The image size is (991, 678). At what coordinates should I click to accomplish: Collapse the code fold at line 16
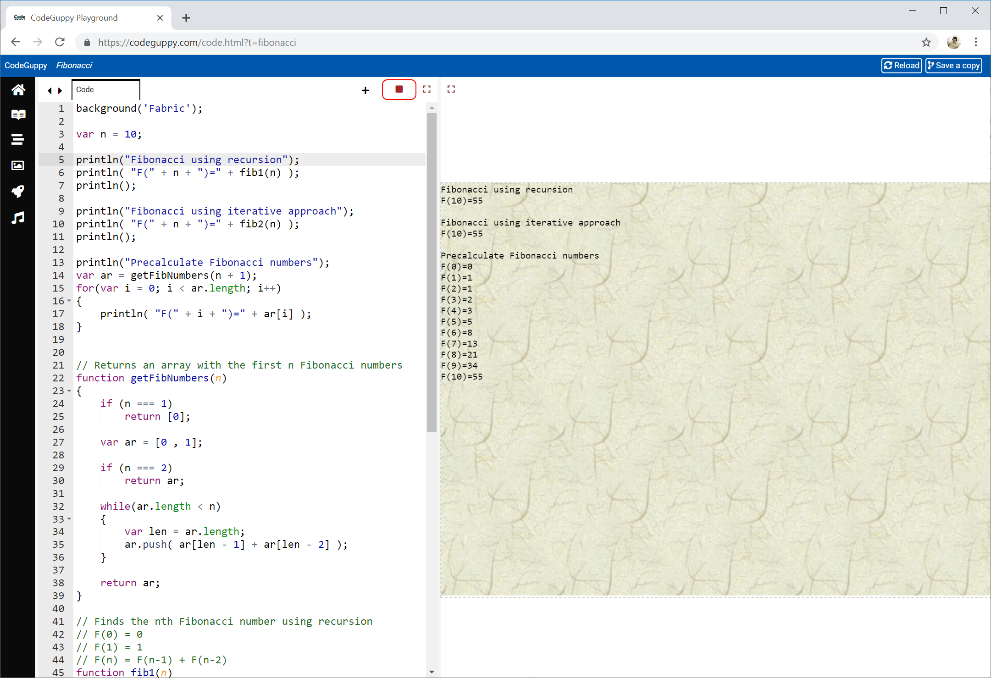coord(69,301)
